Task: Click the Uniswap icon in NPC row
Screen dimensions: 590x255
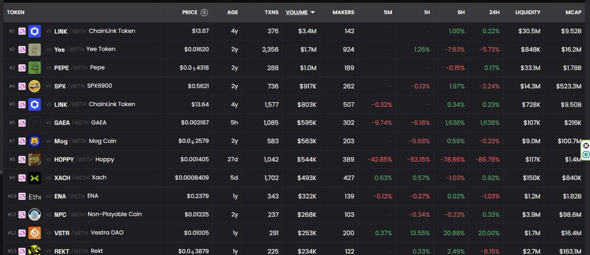Action: (x=22, y=214)
